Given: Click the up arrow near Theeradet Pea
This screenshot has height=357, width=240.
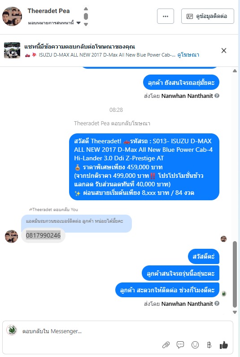Looking at the screenshot, I should [86, 9].
